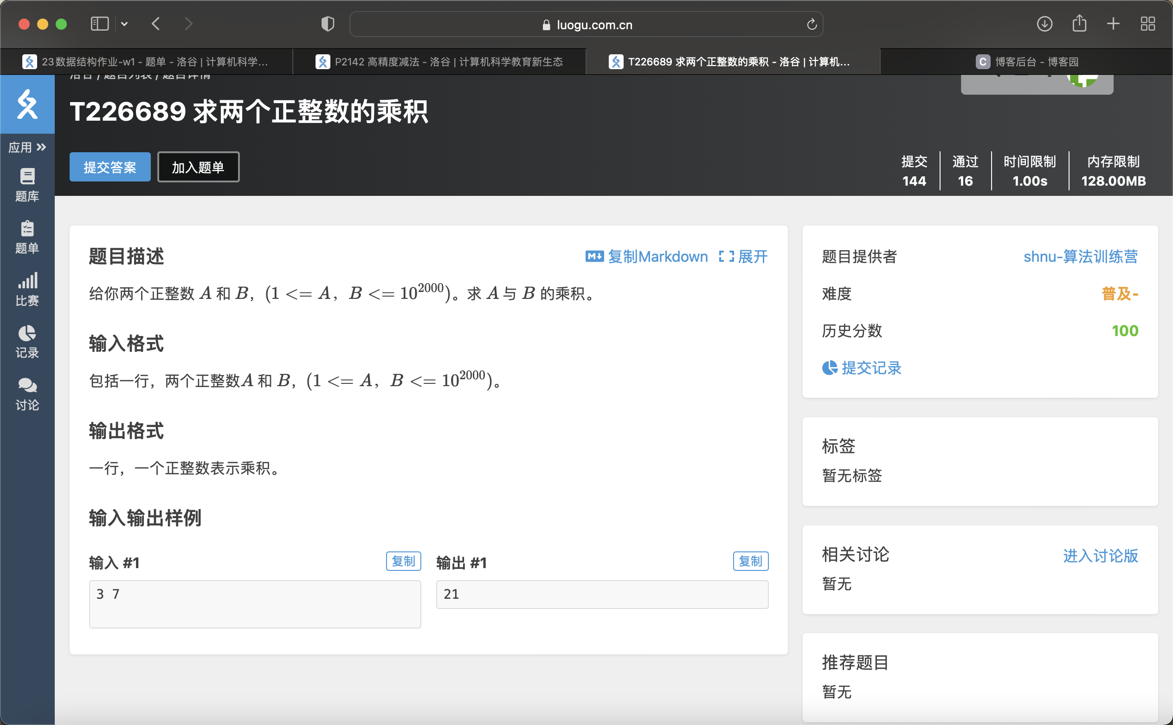Open Safari downloads icon

click(x=1044, y=24)
